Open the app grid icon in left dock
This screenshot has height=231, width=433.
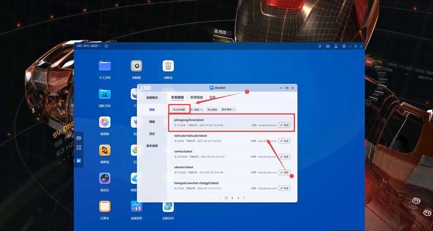pos(79,148)
